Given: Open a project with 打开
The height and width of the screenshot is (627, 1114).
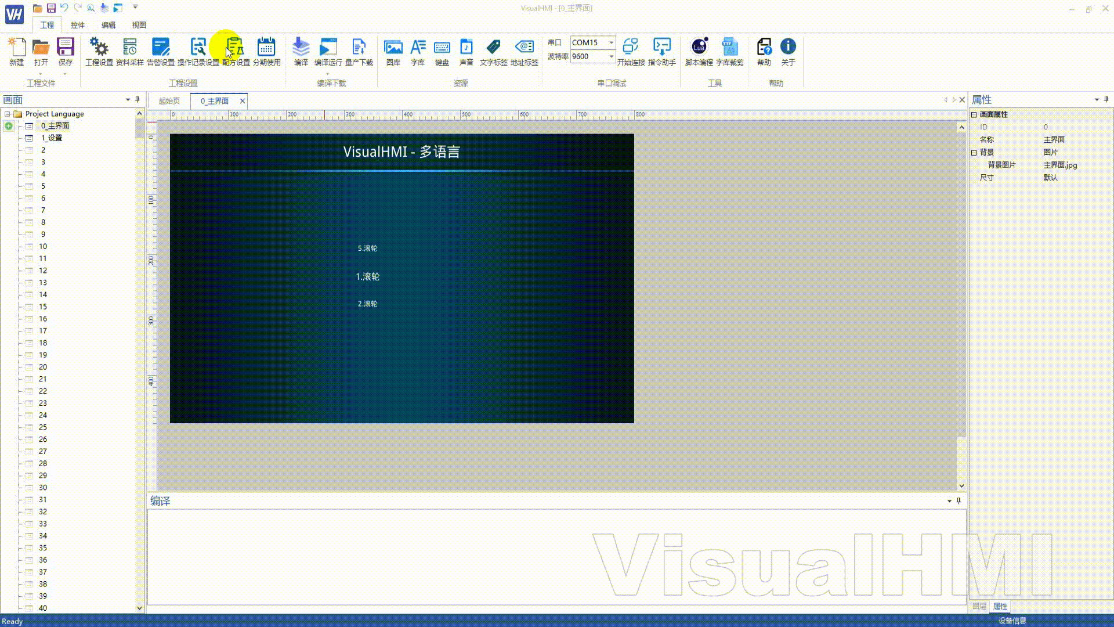Looking at the screenshot, I should pyautogui.click(x=41, y=52).
